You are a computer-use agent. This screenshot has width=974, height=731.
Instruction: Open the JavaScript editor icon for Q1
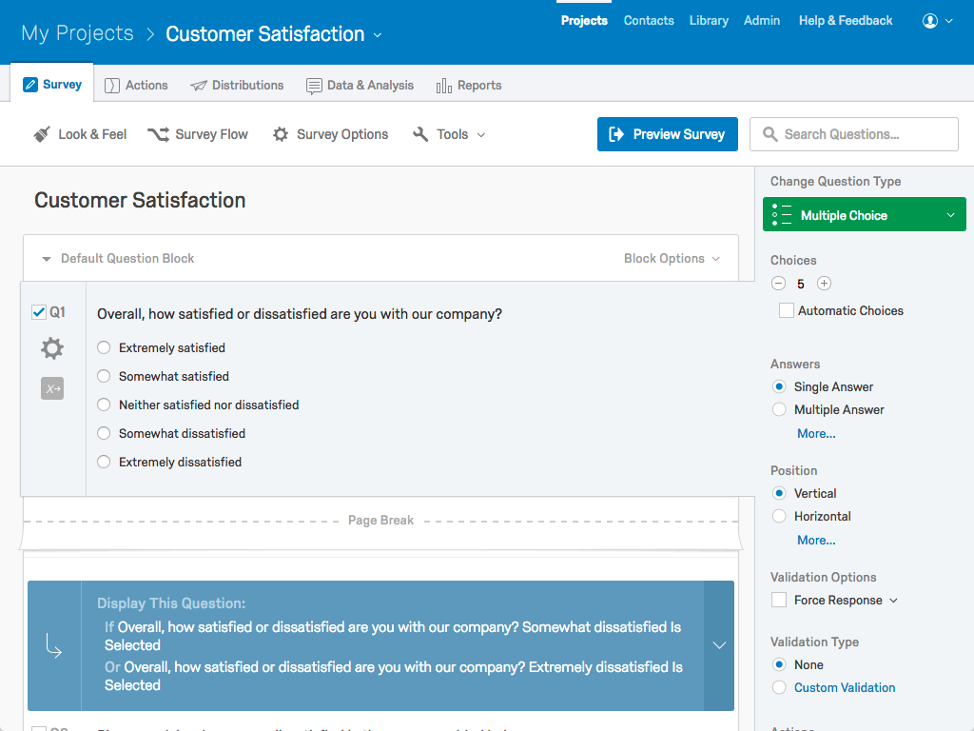pyautogui.click(x=51, y=387)
